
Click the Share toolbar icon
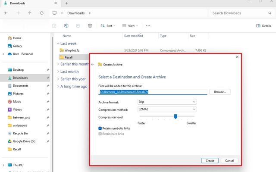click(x=78, y=26)
